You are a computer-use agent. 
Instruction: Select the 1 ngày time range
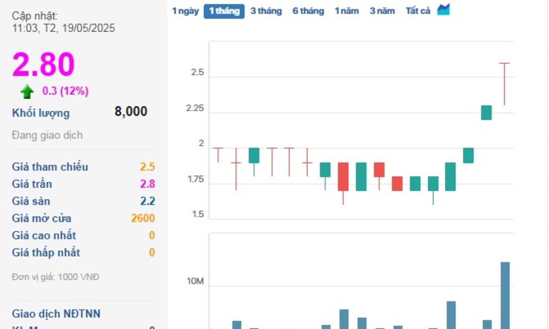(185, 11)
